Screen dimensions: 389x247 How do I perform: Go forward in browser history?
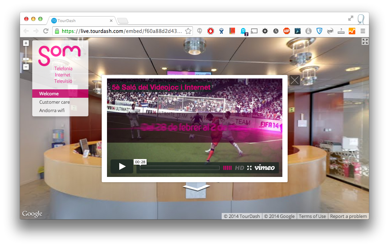pyautogui.click(x=36, y=31)
